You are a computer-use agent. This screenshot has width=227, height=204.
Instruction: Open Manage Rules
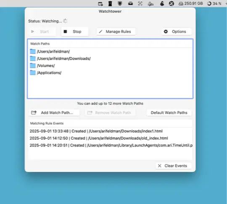116,32
